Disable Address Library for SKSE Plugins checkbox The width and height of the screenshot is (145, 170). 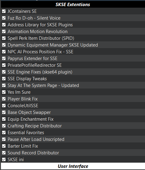pos(4,25)
